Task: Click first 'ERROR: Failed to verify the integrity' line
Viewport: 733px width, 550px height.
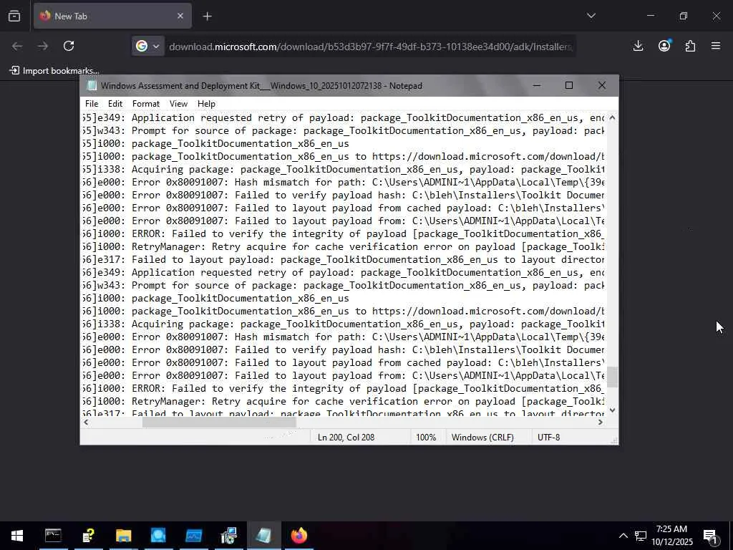Action: pos(343,234)
